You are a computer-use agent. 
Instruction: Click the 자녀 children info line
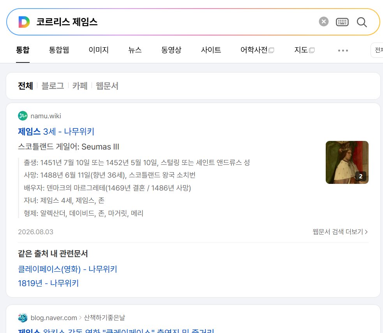coord(64,201)
